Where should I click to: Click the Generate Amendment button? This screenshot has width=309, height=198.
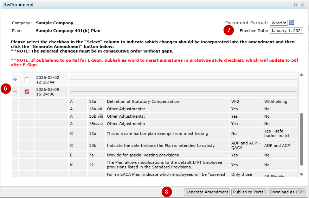207,192
